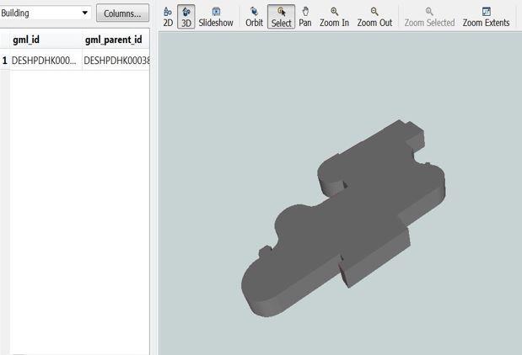522x355 pixels.
Task: Select the DESHPDHK000... gml_id cell
Action: (46, 61)
